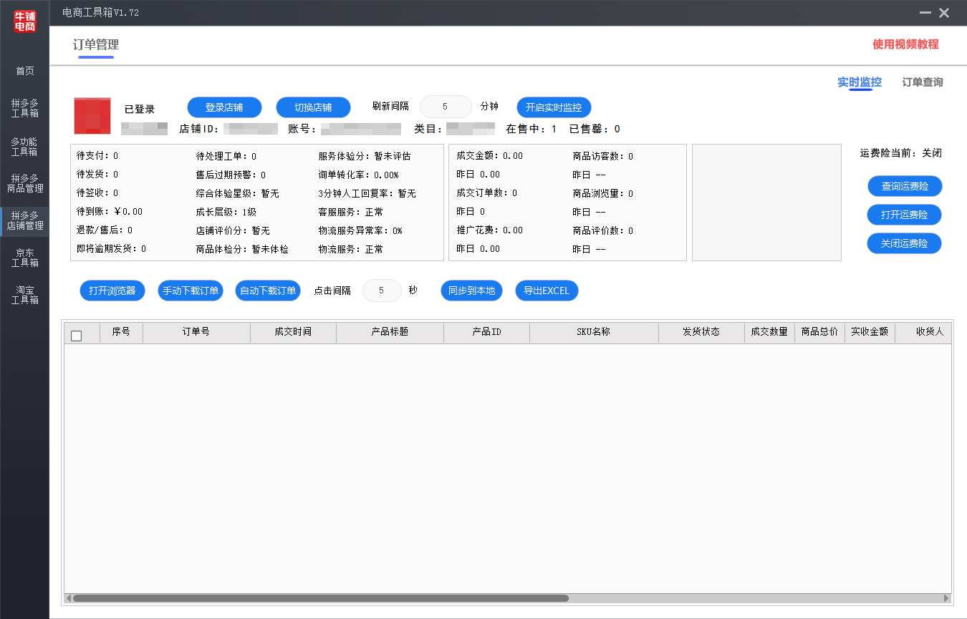The height and width of the screenshot is (619, 967).
Task: Click the 服务体验分: 暂未评估 stat
Action: (365, 156)
